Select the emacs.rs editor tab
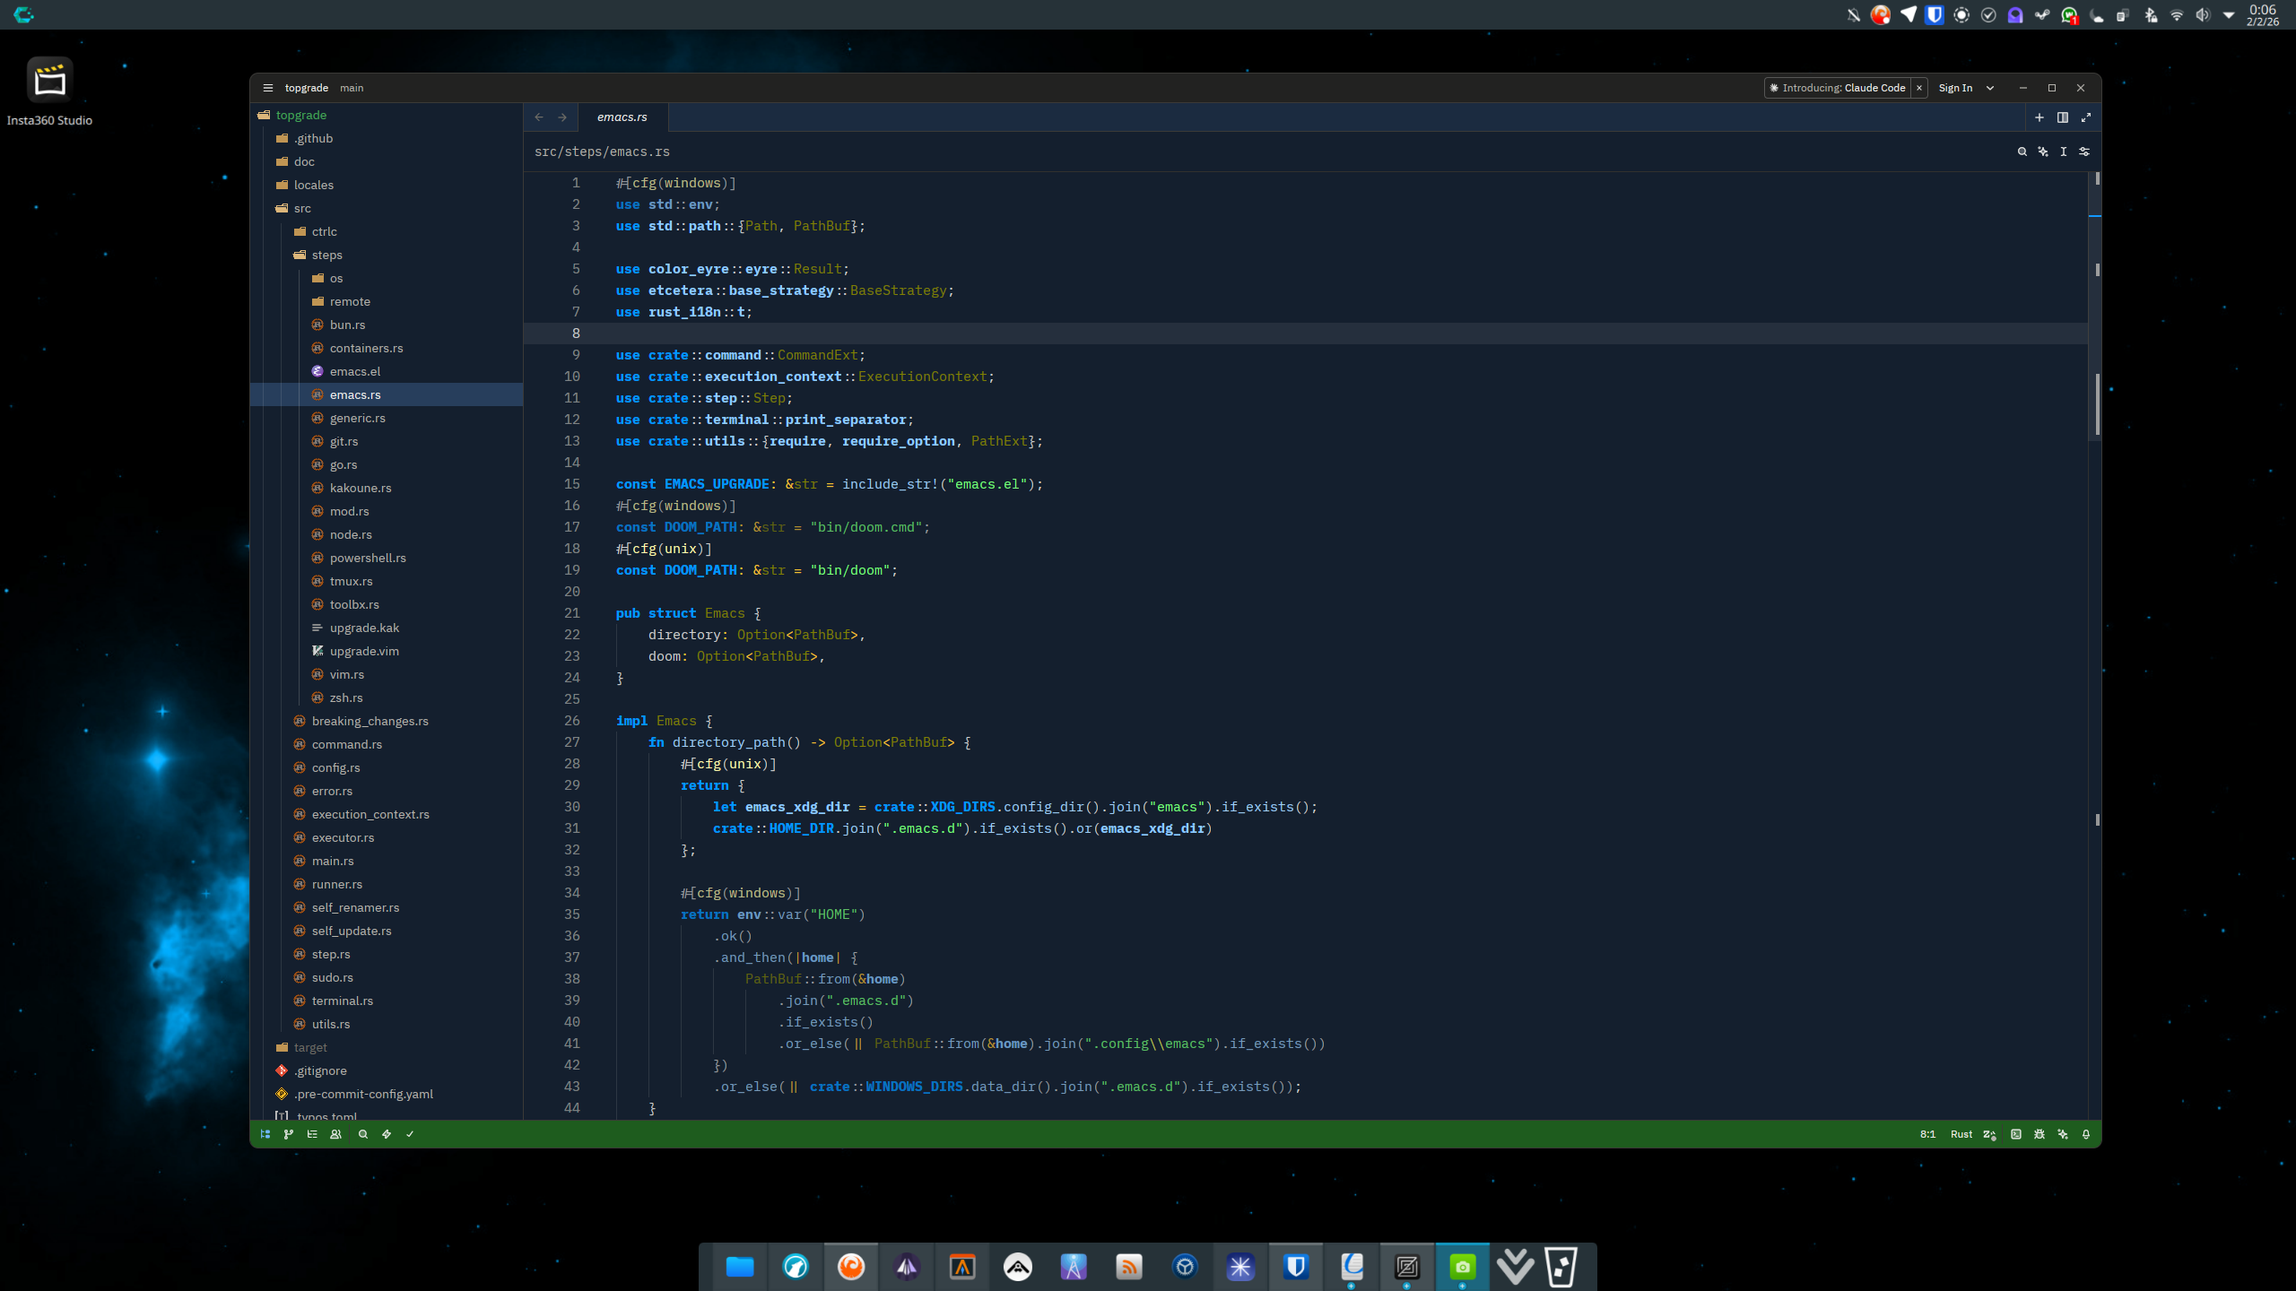The width and height of the screenshot is (2296, 1291). 622,117
